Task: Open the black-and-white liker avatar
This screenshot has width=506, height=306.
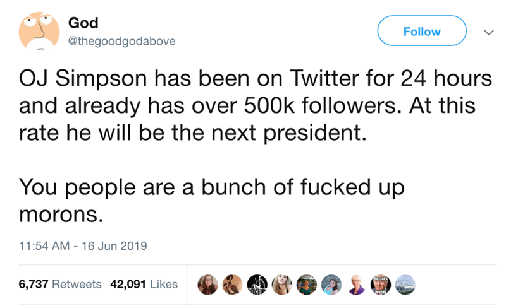Action: pos(258,285)
